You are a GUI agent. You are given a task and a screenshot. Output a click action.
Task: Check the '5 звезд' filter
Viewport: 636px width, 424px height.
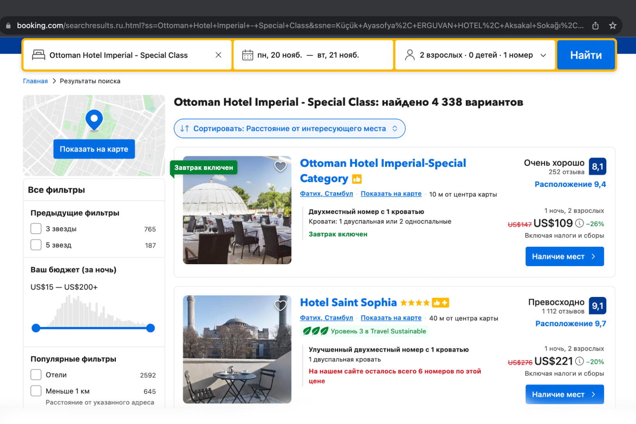pyautogui.click(x=36, y=245)
